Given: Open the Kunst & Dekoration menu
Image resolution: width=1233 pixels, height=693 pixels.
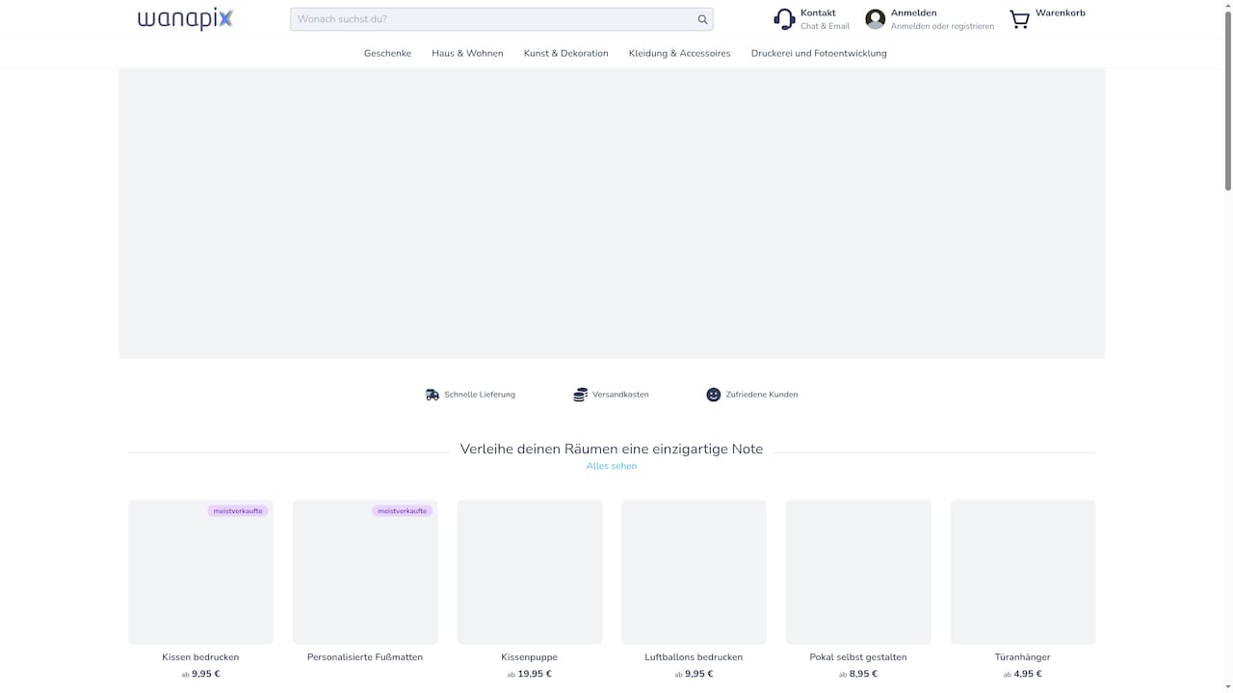Looking at the screenshot, I should point(565,54).
